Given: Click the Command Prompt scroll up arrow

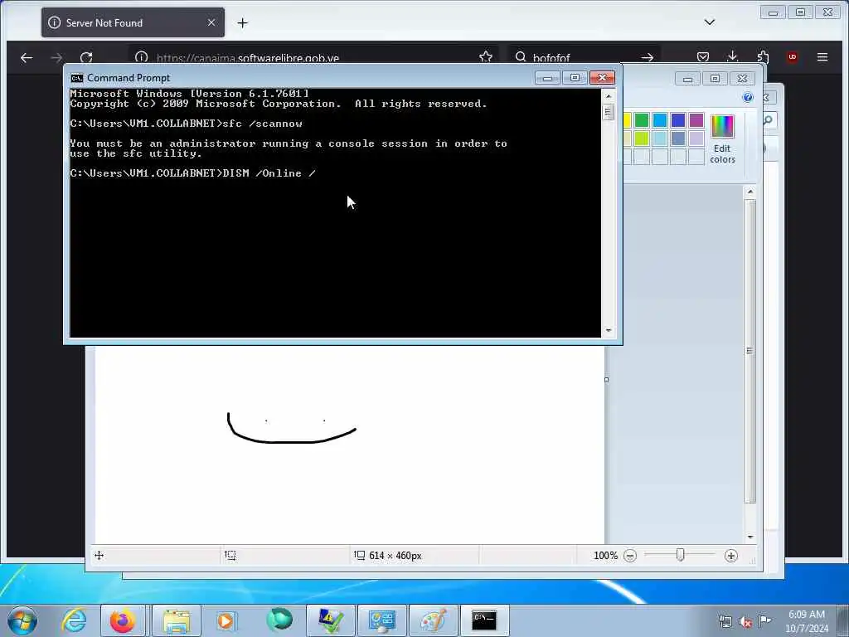Looking at the screenshot, I should [608, 96].
